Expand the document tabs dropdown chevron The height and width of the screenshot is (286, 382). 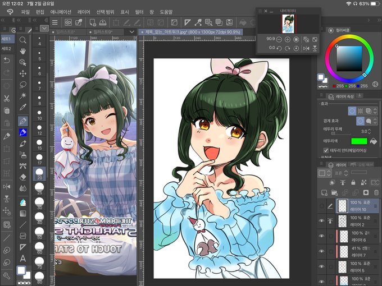tap(131, 32)
